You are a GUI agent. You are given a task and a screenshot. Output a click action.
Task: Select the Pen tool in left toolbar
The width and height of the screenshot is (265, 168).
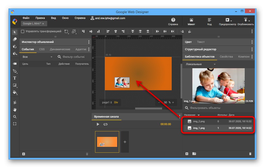pyautogui.click(x=15, y=71)
